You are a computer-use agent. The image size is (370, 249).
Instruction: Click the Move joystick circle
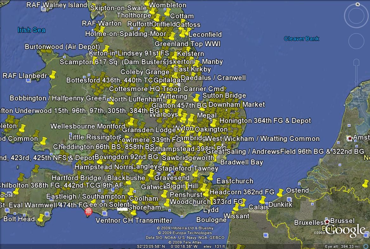pos(356,41)
